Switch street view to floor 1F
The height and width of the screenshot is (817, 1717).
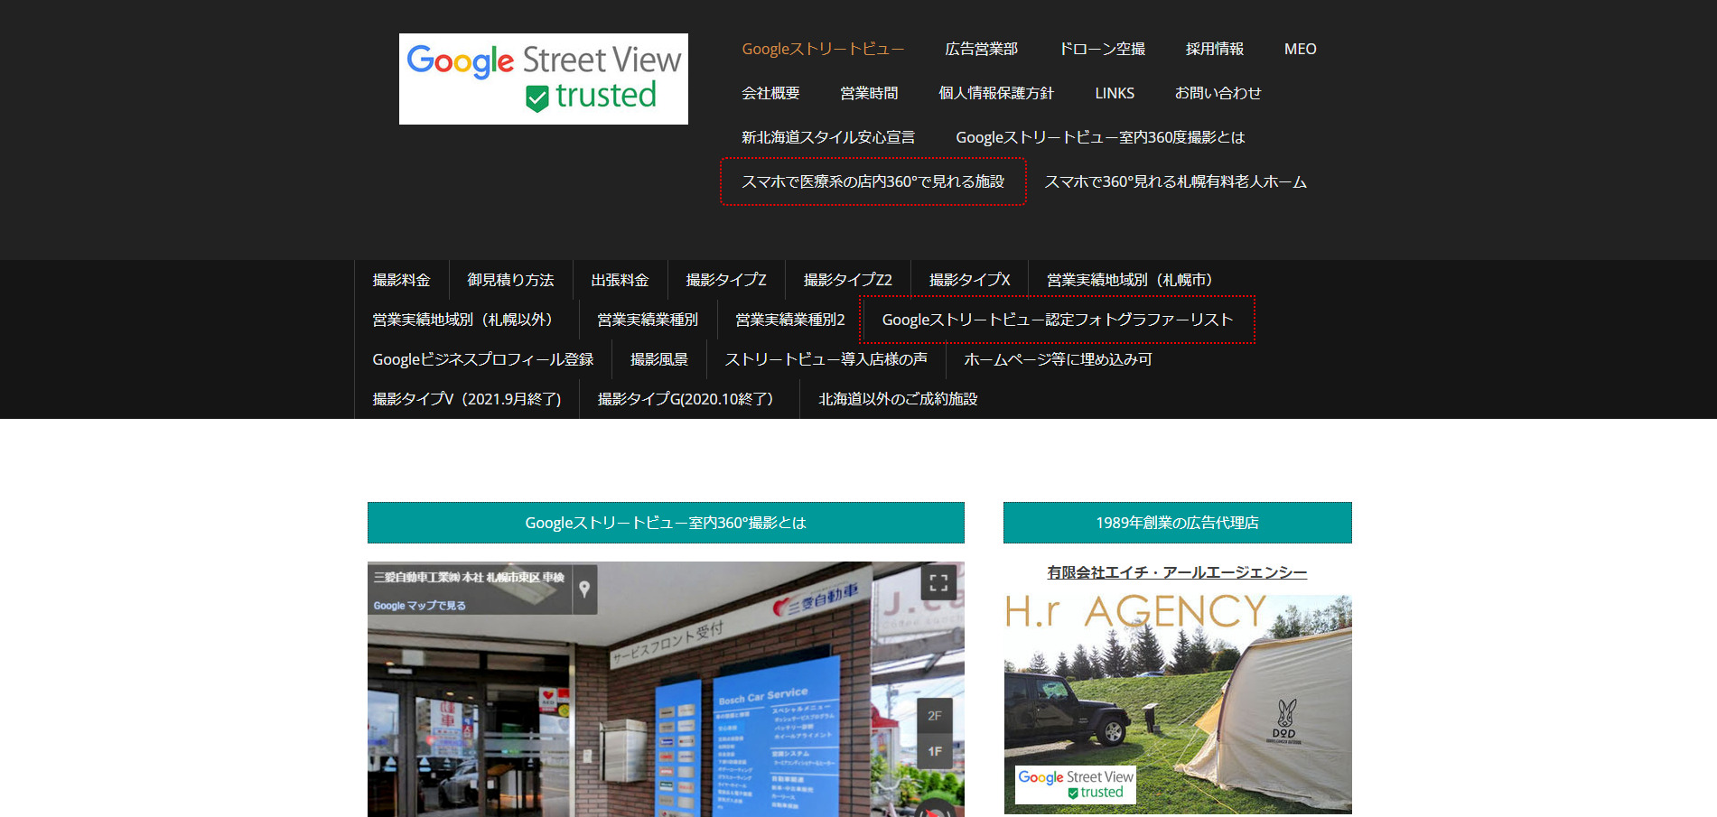(935, 751)
